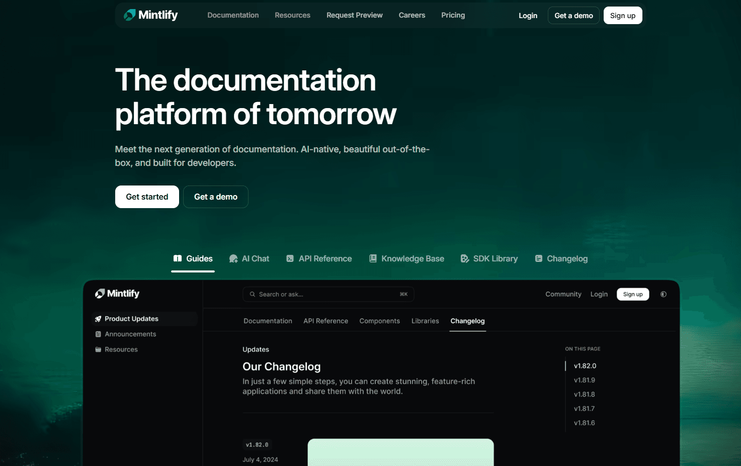Focus the Search or ask field
This screenshot has width=741, height=466.
coord(328,294)
